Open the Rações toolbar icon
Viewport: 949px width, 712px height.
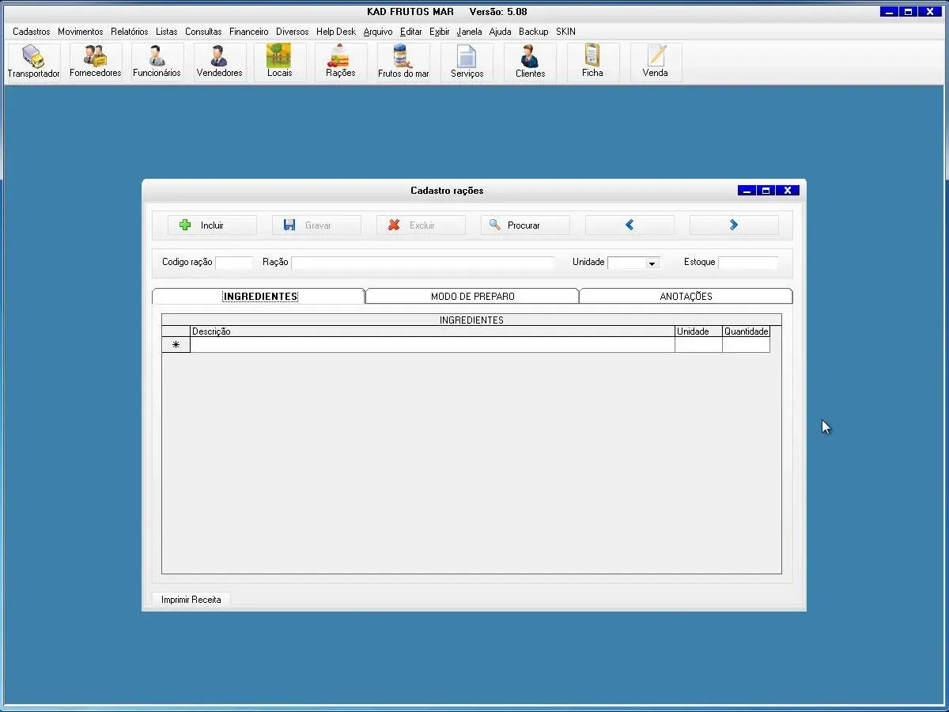pyautogui.click(x=340, y=62)
